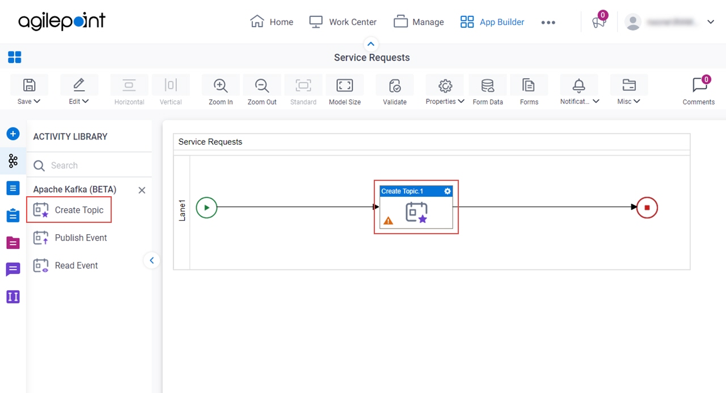Viewport: 726px width, 393px height.
Task: Expand the Notifications dropdown arrow
Action: [596, 102]
